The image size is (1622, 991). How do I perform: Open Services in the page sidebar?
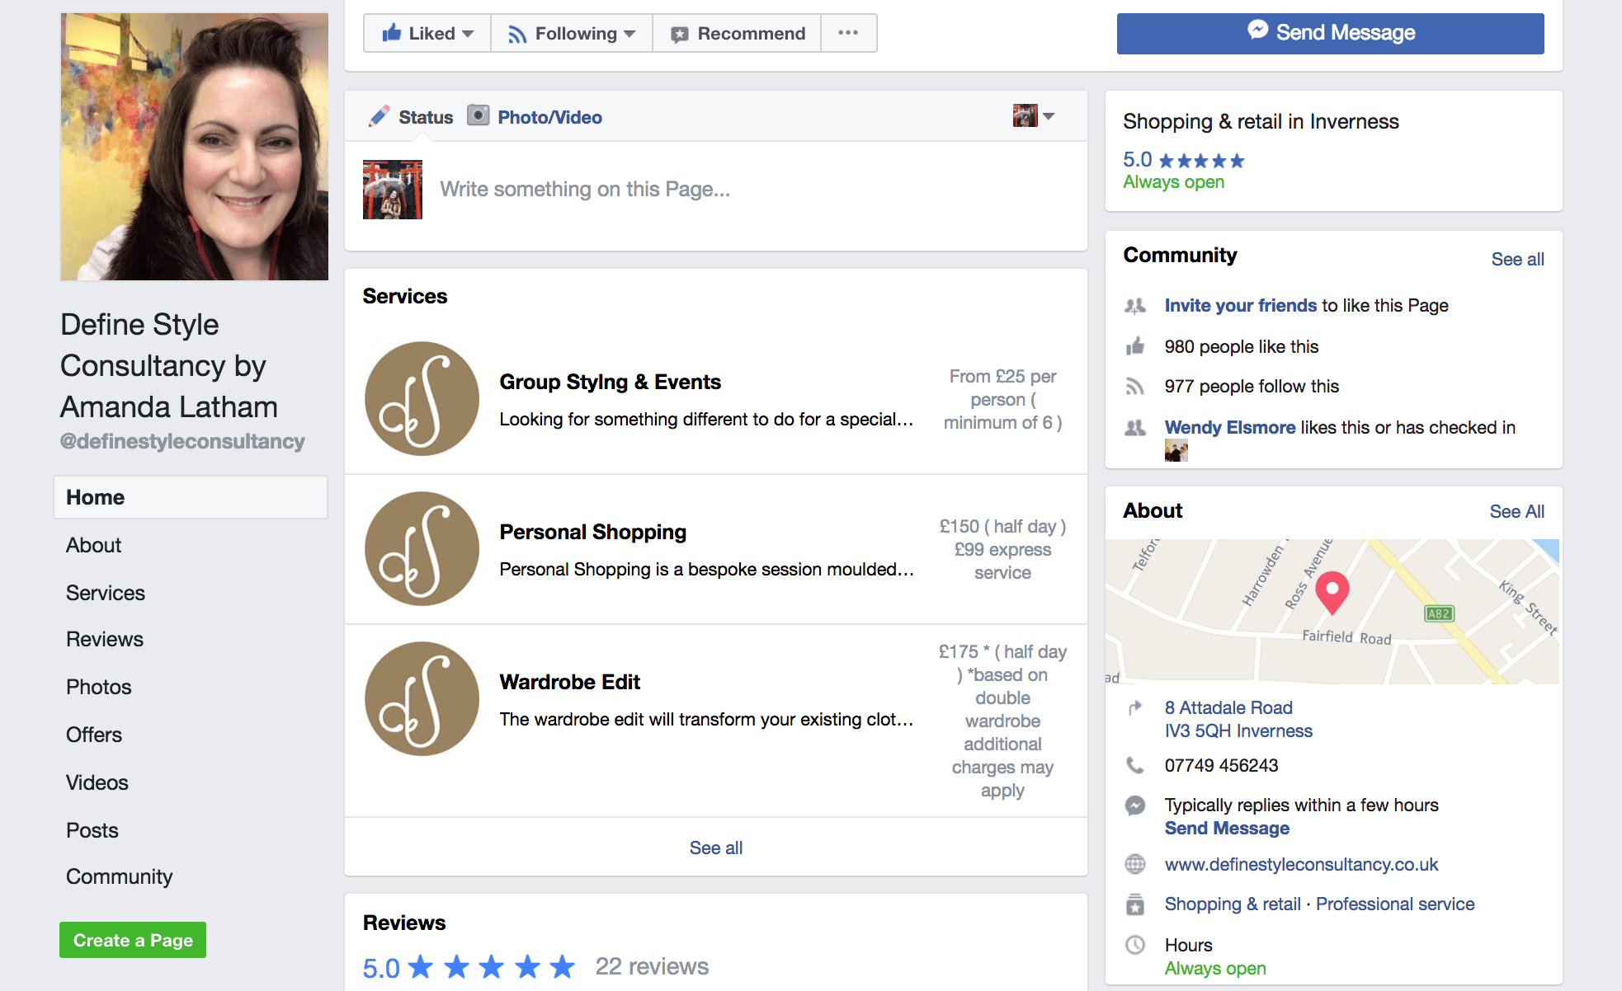pyautogui.click(x=106, y=593)
